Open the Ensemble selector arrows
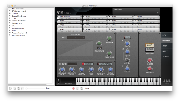This screenshot has width=180, height=102. point(158,13)
